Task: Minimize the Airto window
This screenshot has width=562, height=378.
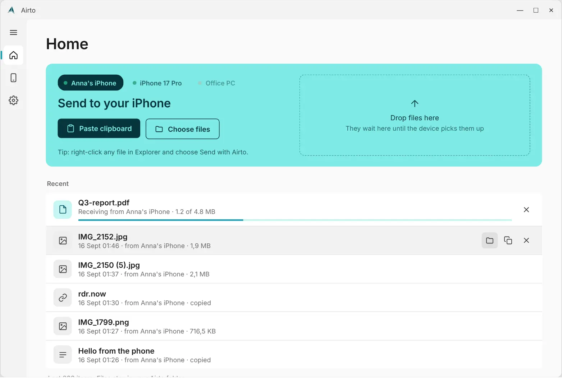Action: pyautogui.click(x=520, y=10)
